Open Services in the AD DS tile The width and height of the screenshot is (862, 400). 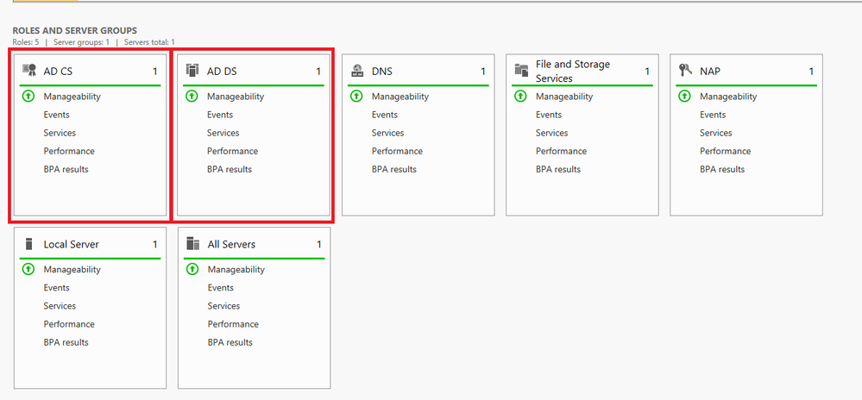[223, 133]
